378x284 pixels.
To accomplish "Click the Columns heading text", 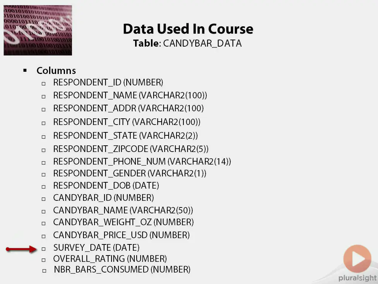I will pos(56,71).
